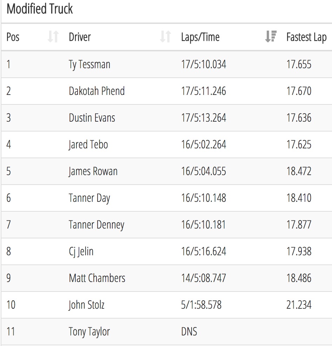Image resolution: width=332 pixels, height=346 pixels.
Task: Click the Laps/Time descending sort icon
Action: tap(271, 37)
